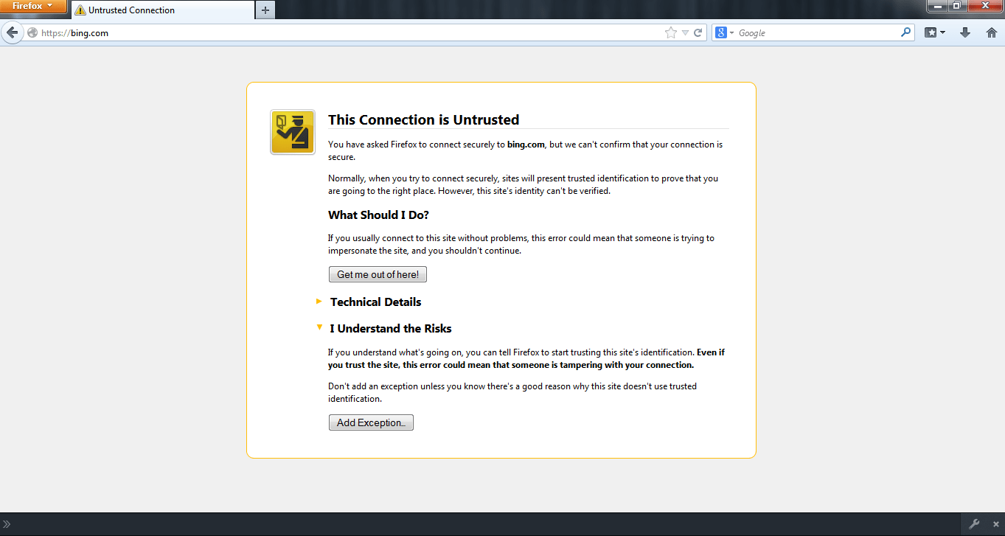This screenshot has width=1005, height=536.
Task: Click the What Should I Do? heading
Action: click(x=378, y=215)
